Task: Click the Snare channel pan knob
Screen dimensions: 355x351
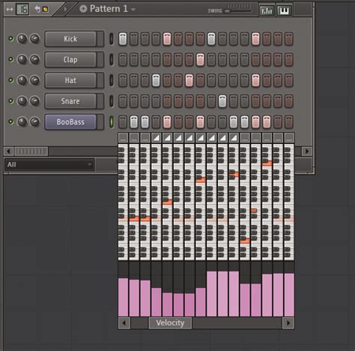Action: coord(22,101)
